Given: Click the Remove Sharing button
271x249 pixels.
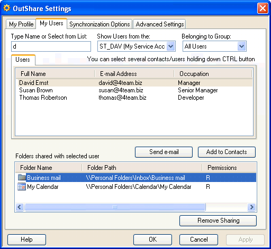Looking at the screenshot, I should point(218,221).
